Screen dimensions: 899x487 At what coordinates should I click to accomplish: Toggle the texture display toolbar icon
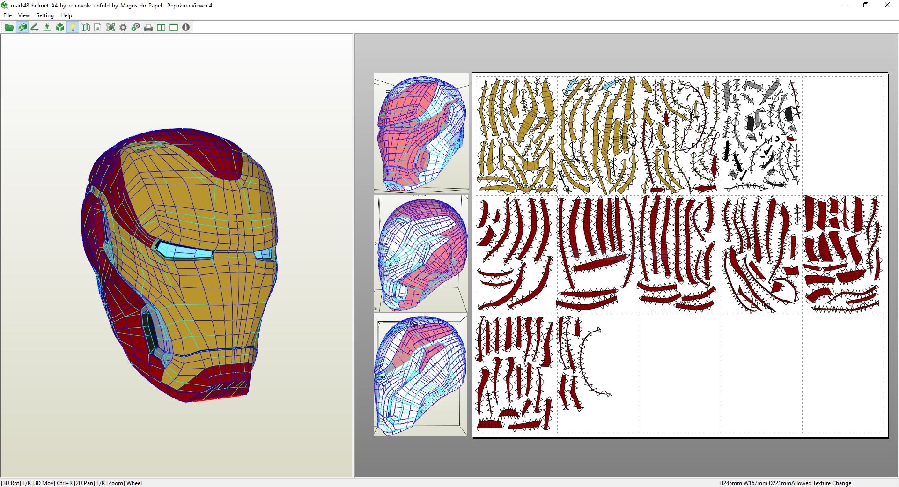(22, 28)
